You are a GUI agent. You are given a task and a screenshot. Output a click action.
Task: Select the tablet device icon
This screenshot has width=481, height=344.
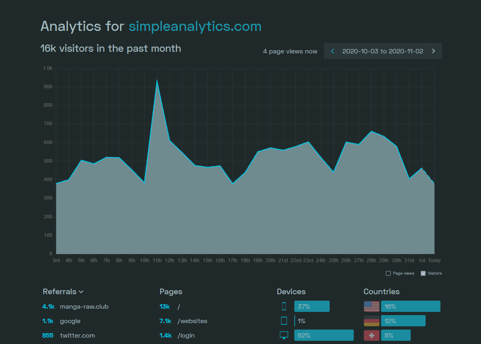[x=284, y=321]
